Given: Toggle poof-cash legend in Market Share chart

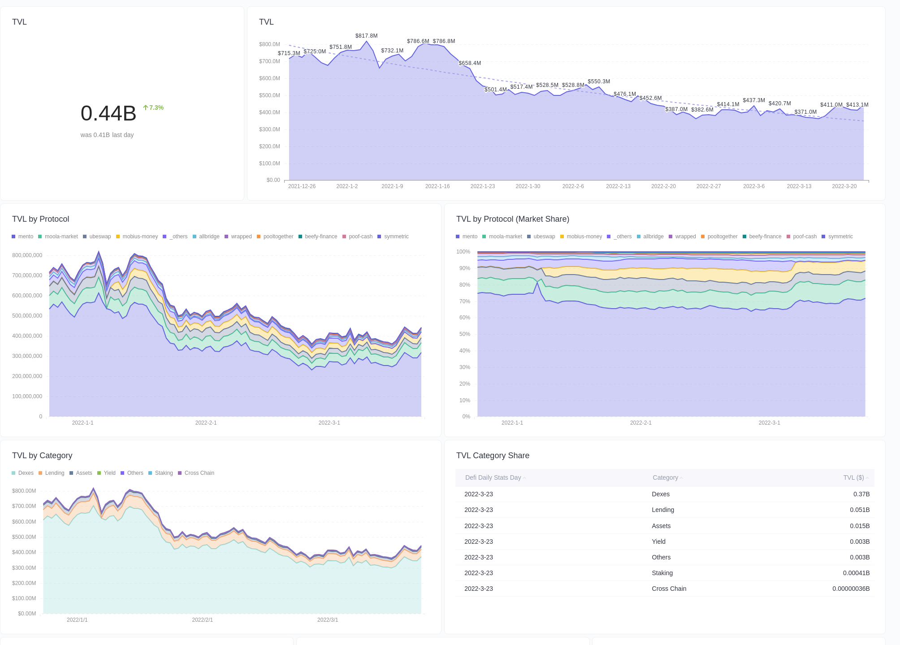Looking at the screenshot, I should [801, 236].
